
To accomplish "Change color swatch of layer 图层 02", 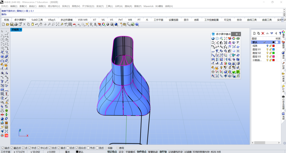I will (x=273, y=53).
